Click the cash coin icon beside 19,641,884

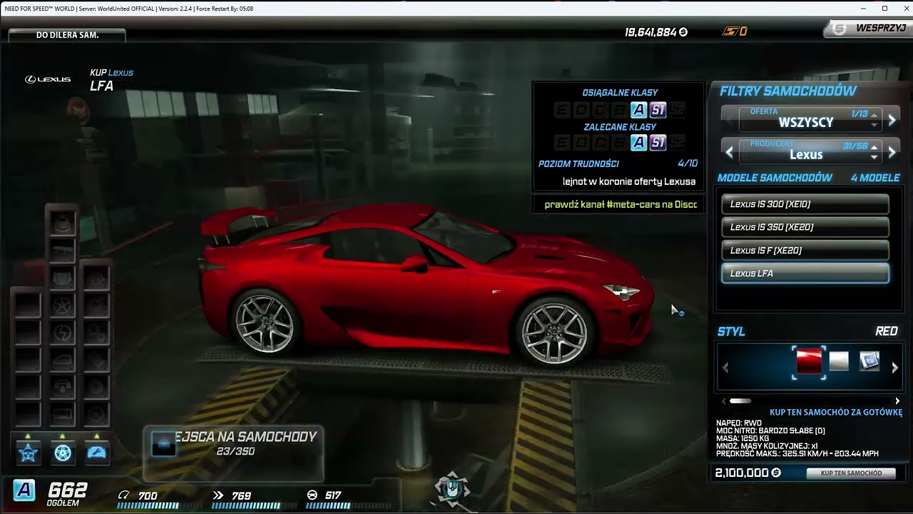(x=683, y=32)
